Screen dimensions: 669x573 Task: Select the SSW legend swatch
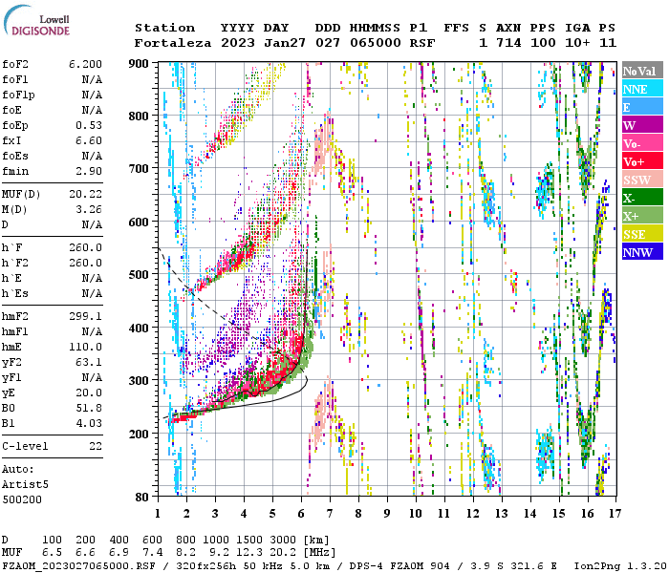[642, 180]
